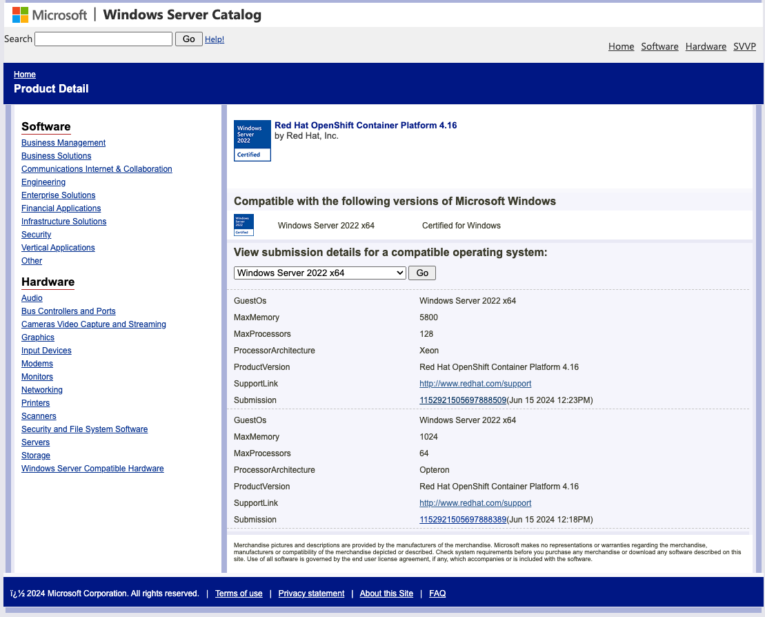Open FAQ footer link
The width and height of the screenshot is (765, 617).
(437, 594)
